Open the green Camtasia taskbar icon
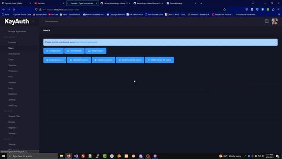The height and width of the screenshot is (159, 282). click(x=105, y=156)
